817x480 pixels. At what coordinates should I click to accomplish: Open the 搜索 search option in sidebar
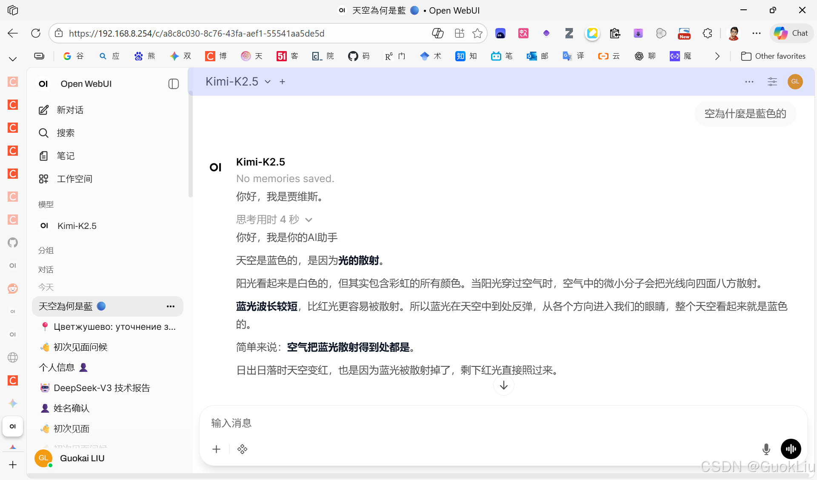pyautogui.click(x=66, y=133)
